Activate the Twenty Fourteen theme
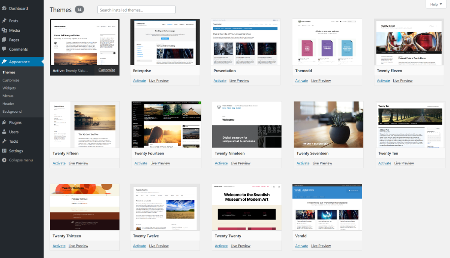Screen dimensions: 450x258 pyautogui.click(x=141, y=163)
